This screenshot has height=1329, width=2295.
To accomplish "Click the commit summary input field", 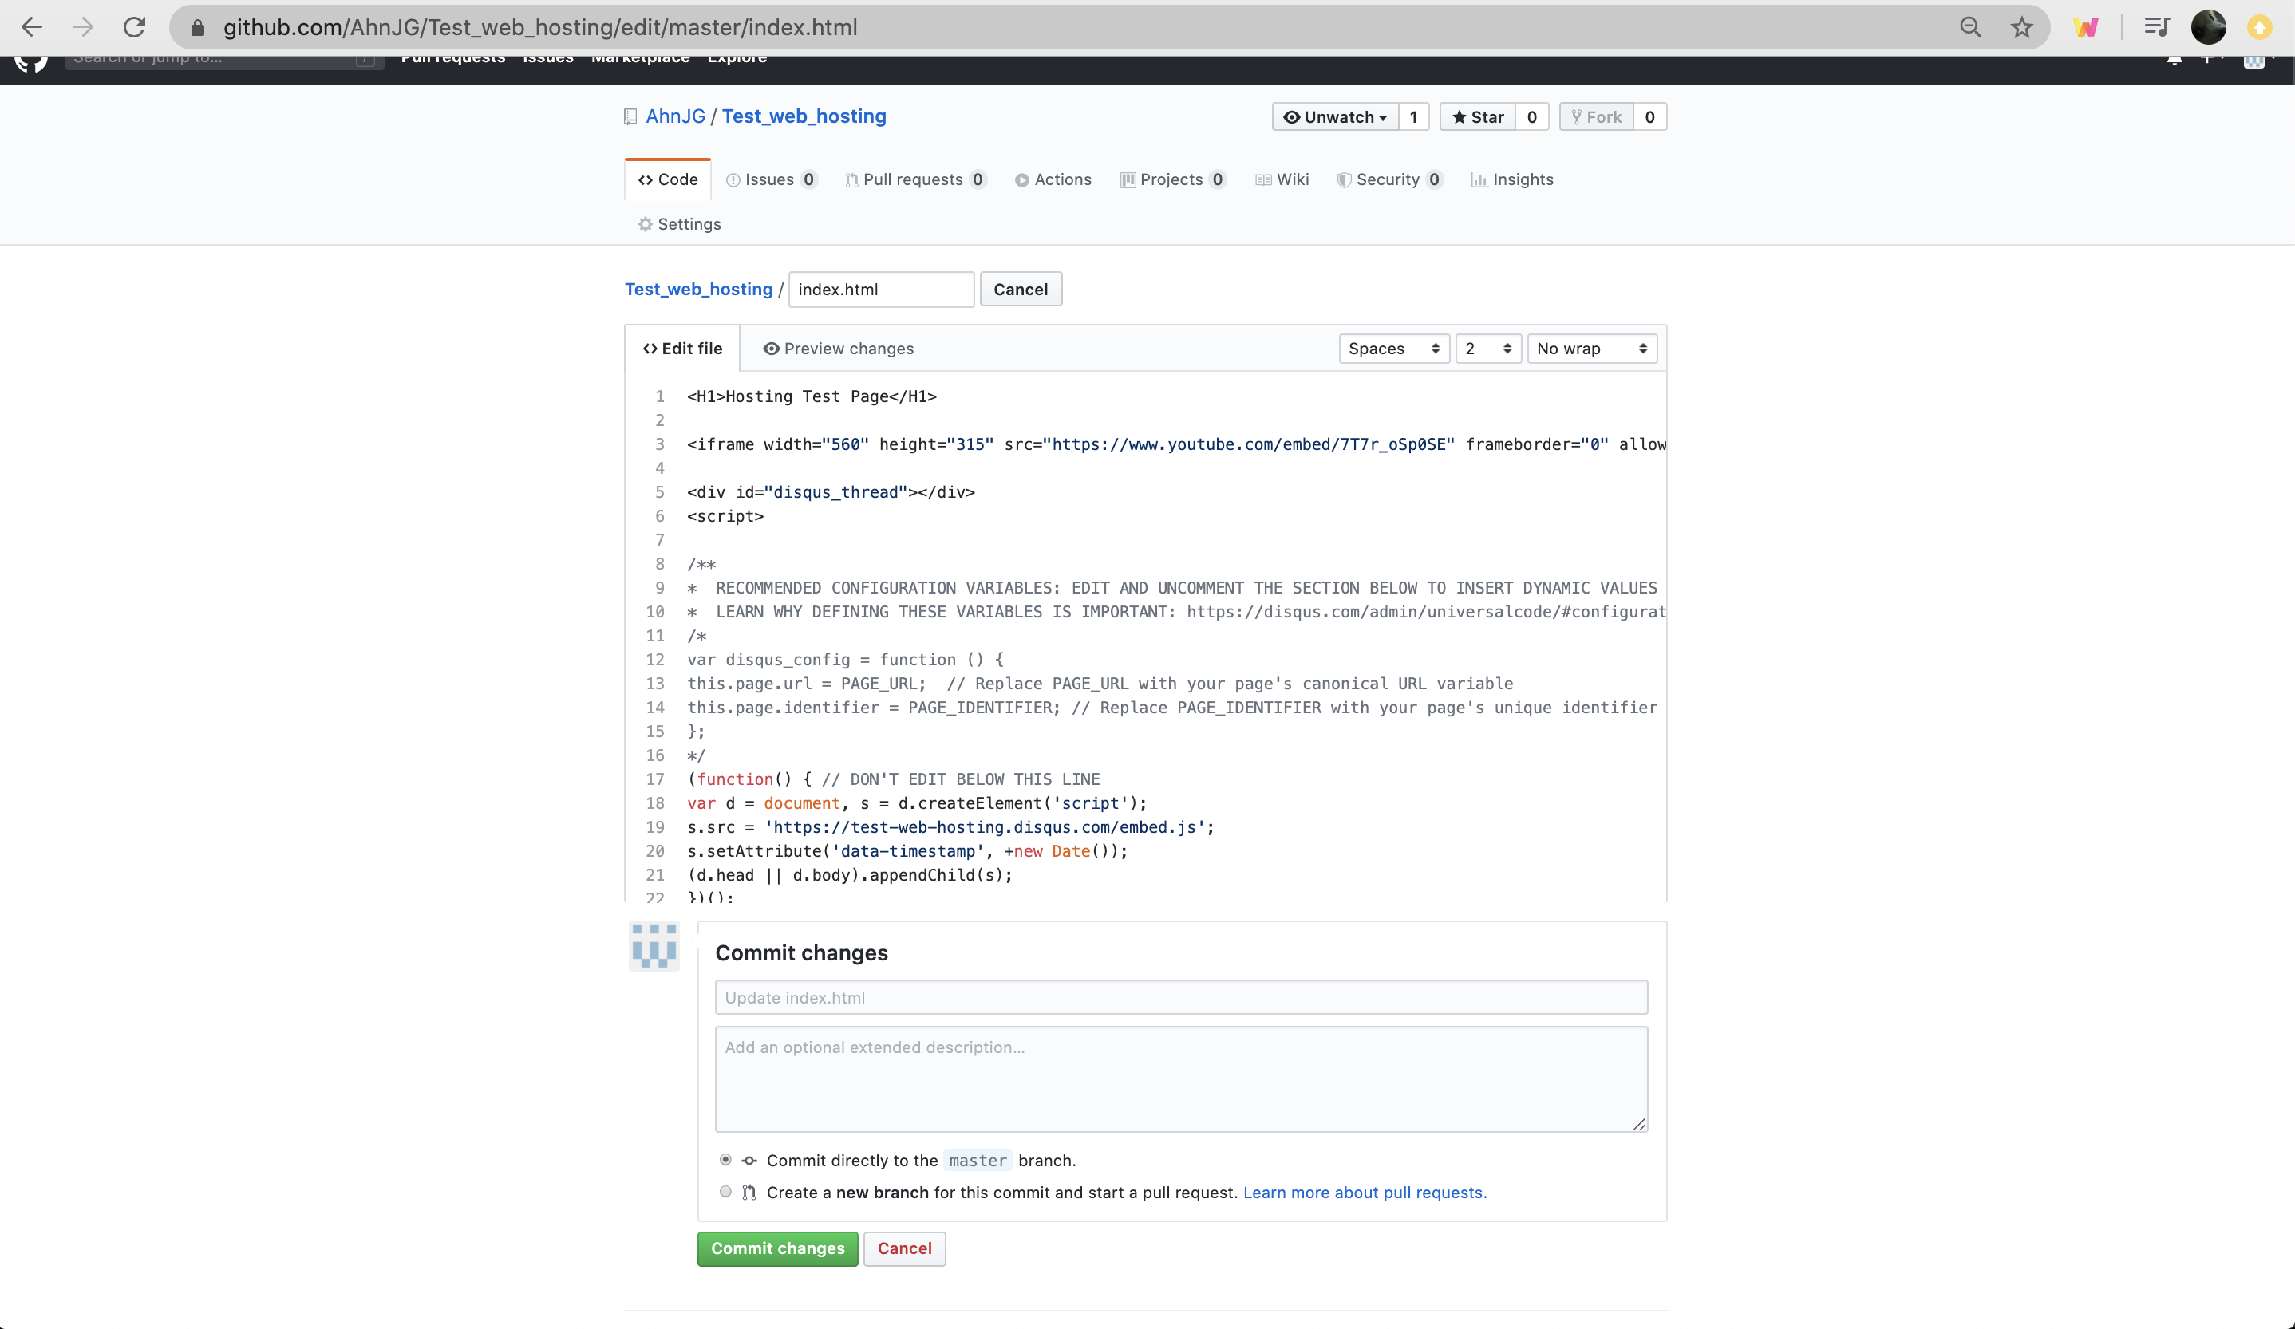I will (1180, 998).
